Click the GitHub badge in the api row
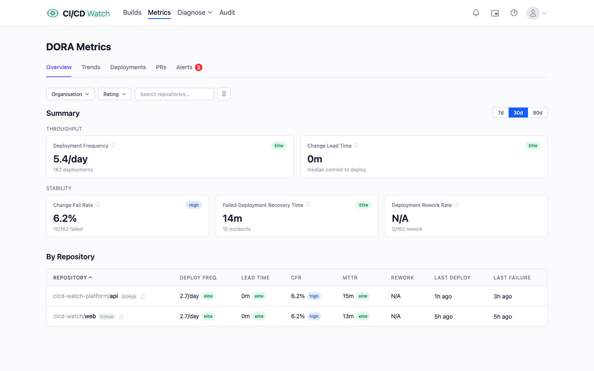 point(129,296)
